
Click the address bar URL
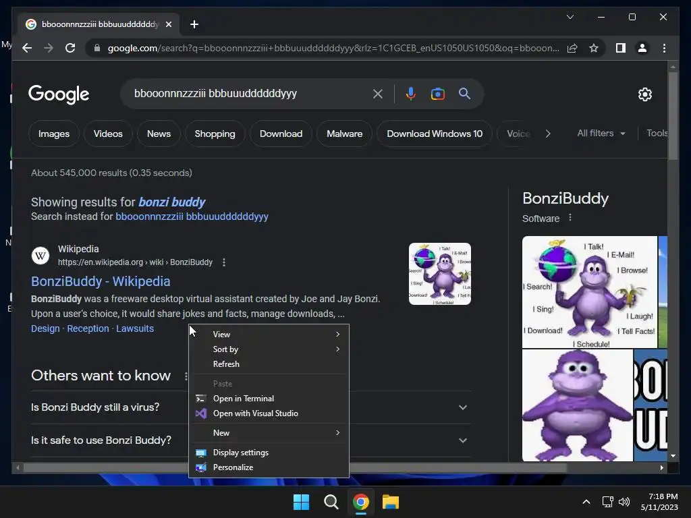333,48
